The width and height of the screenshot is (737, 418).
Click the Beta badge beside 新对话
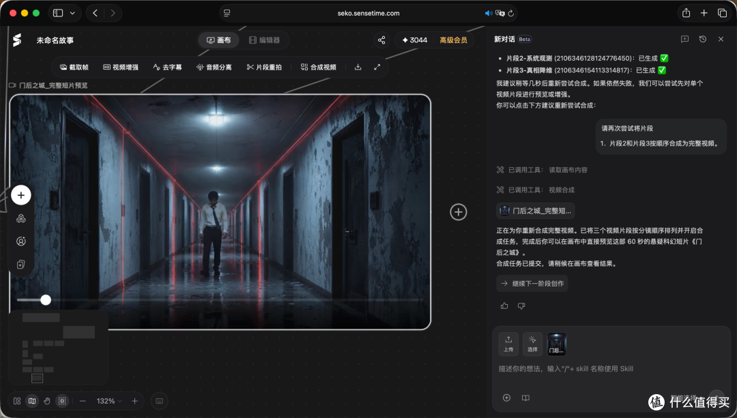(525, 40)
